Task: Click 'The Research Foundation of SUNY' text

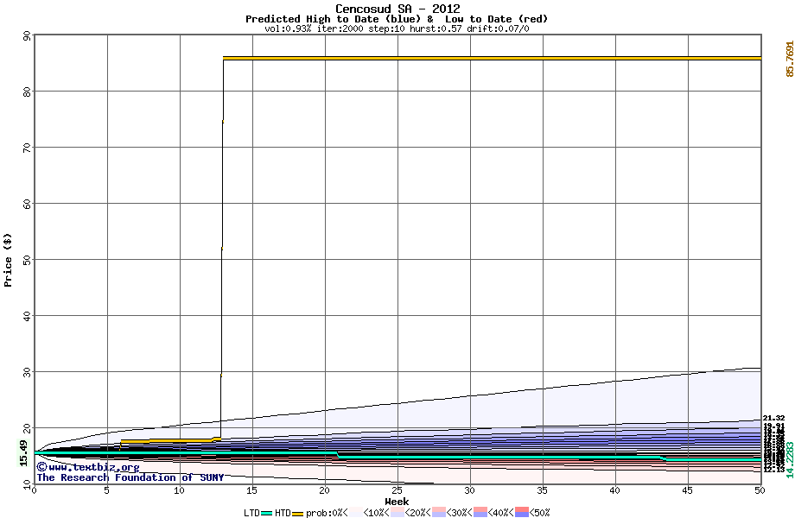Action: 130,477
